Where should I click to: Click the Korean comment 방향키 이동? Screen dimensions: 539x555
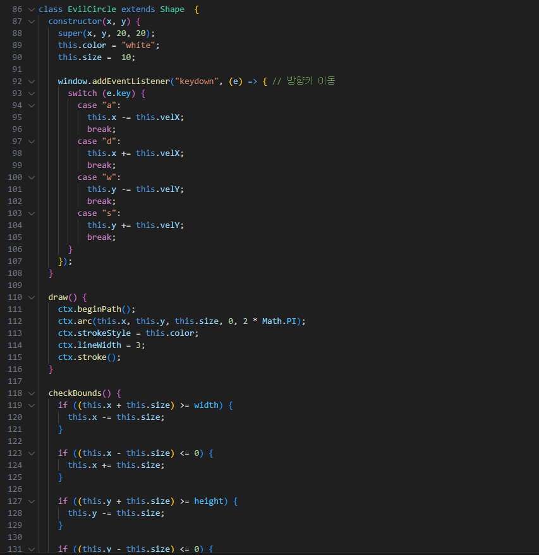tap(311, 81)
